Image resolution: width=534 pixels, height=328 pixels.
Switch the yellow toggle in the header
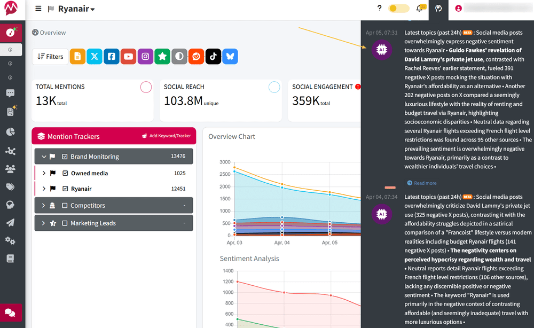[399, 8]
